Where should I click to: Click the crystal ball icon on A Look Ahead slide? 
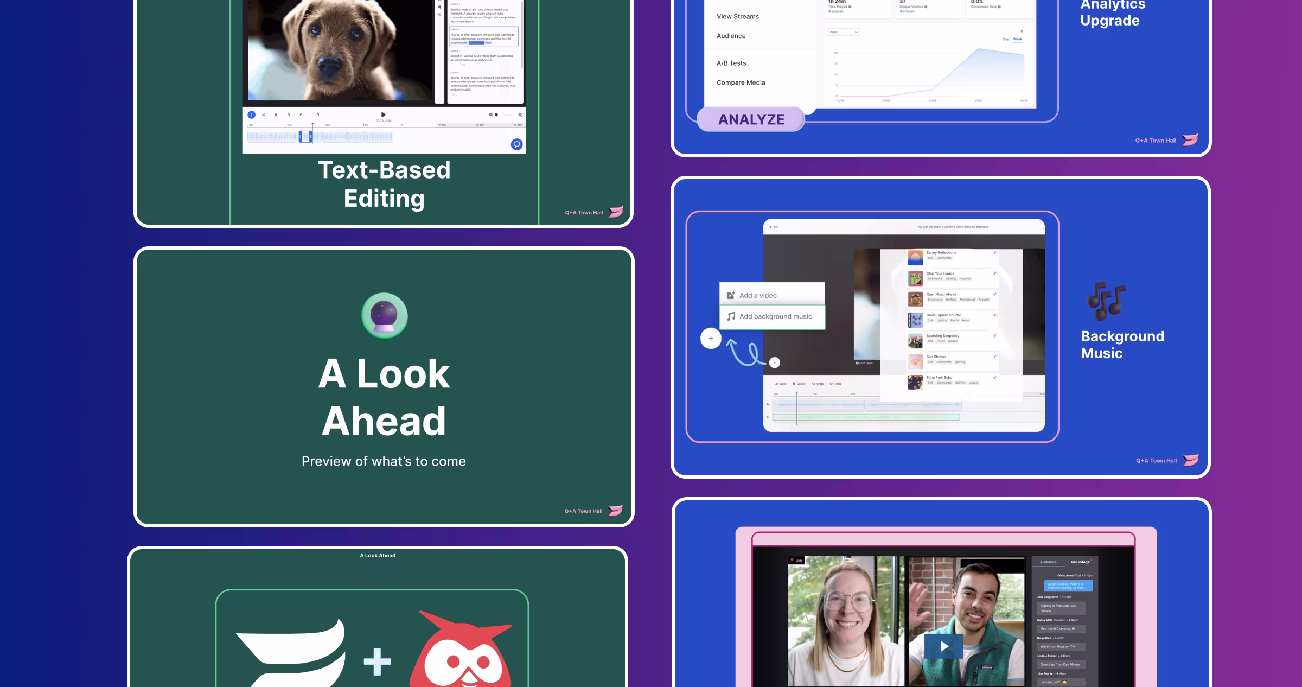(384, 316)
